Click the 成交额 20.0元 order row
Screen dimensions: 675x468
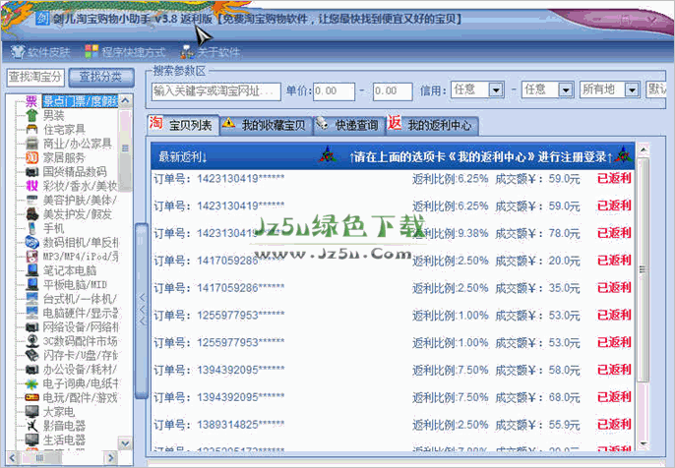coord(393,261)
